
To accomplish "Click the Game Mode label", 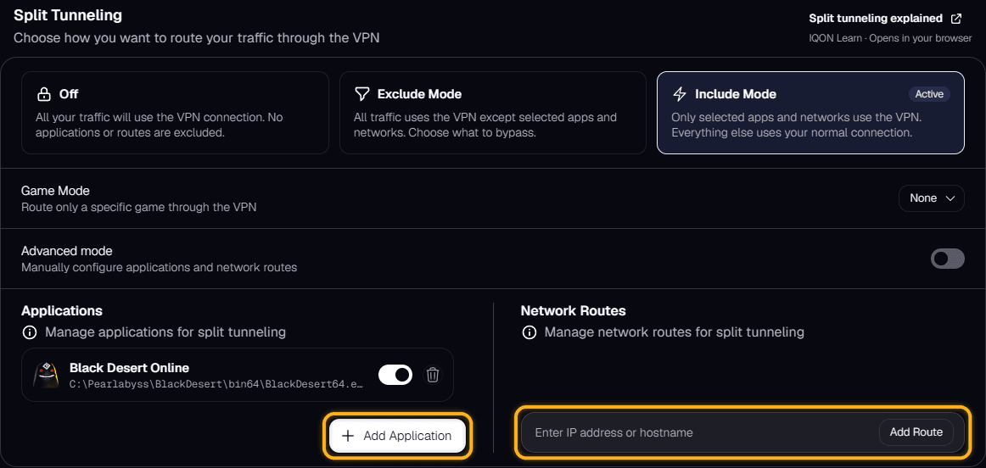I will 55,191.
